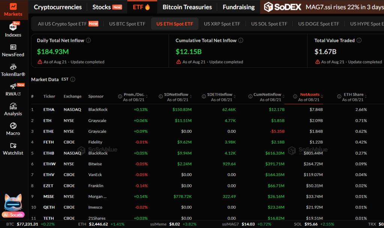
Task: Click info icon for CumNetInflow column
Action: point(250,96)
